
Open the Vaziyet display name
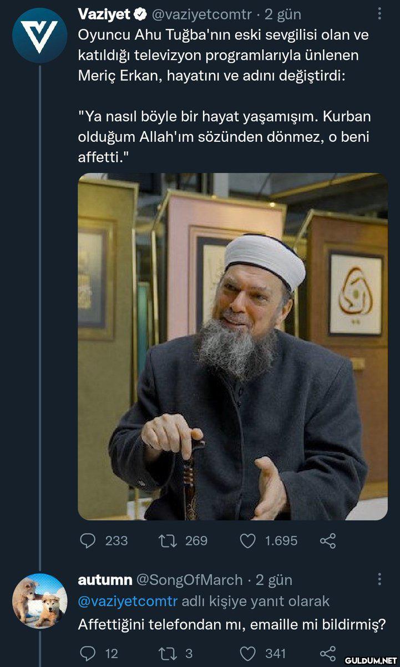pos(104,14)
